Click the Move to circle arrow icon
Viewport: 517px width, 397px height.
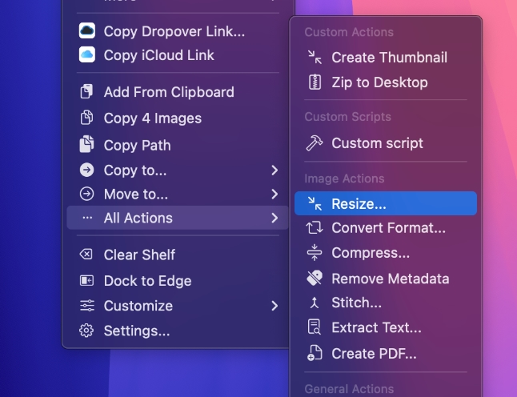86,194
